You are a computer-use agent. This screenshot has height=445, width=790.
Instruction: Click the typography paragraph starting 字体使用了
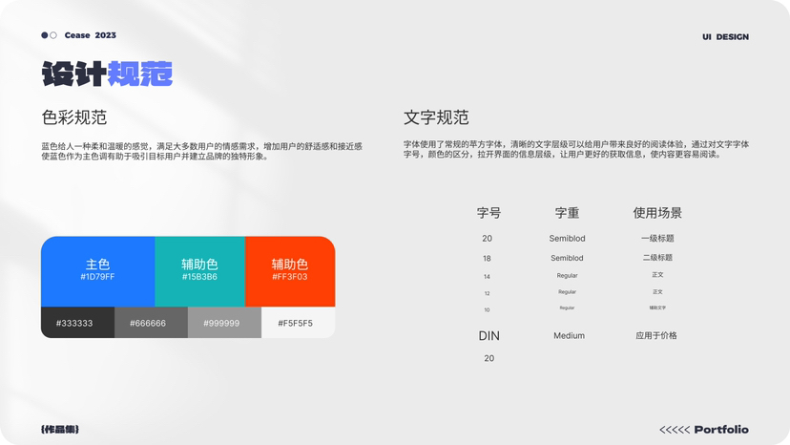tap(576, 149)
